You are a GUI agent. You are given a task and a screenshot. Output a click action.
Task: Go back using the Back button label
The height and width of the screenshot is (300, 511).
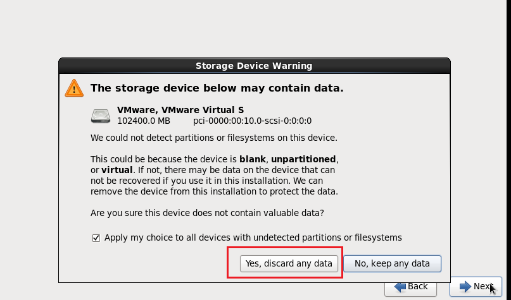coord(418,286)
